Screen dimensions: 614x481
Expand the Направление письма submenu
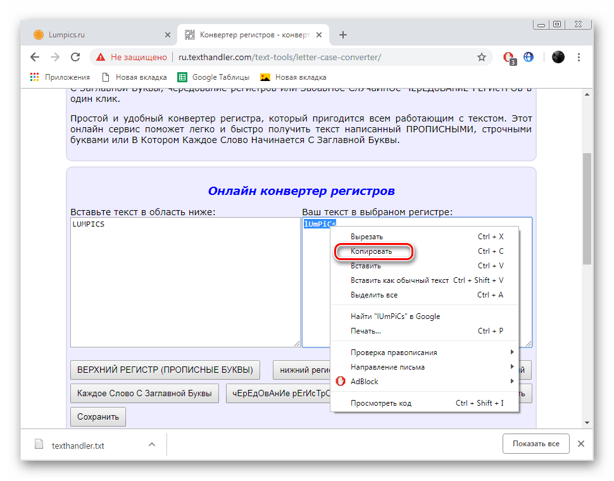coord(425,366)
